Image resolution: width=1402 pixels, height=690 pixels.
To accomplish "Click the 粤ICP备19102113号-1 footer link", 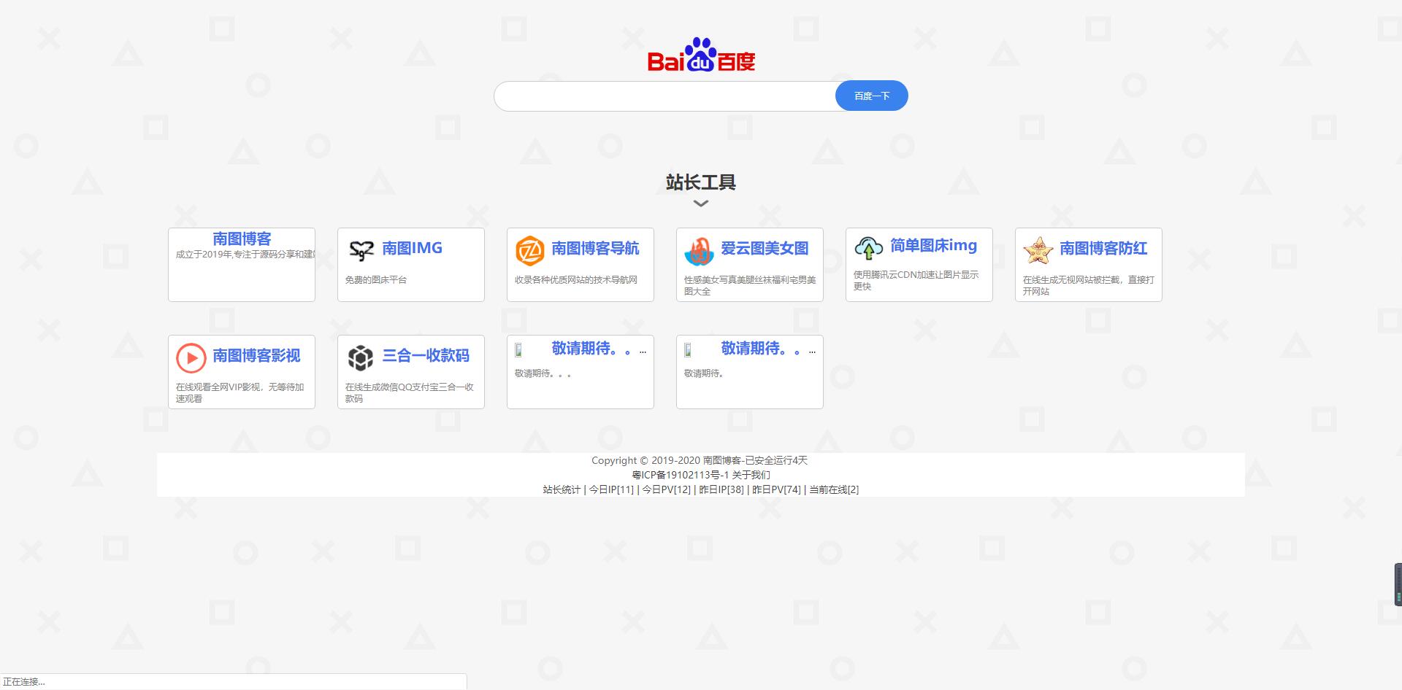I will (x=681, y=475).
